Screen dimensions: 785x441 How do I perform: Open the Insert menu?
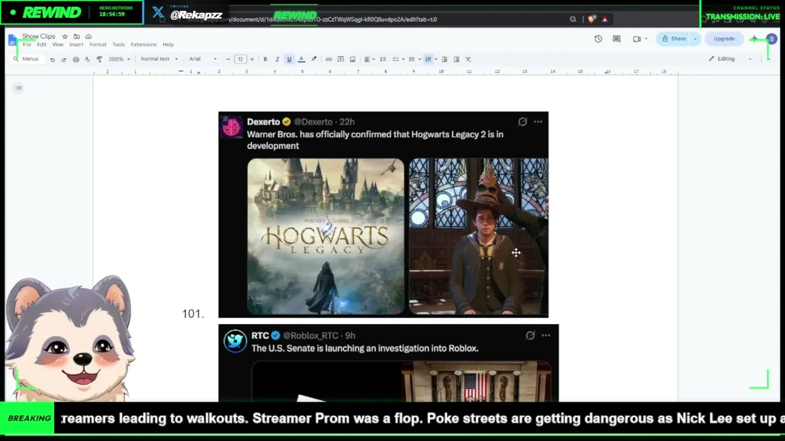(x=77, y=45)
